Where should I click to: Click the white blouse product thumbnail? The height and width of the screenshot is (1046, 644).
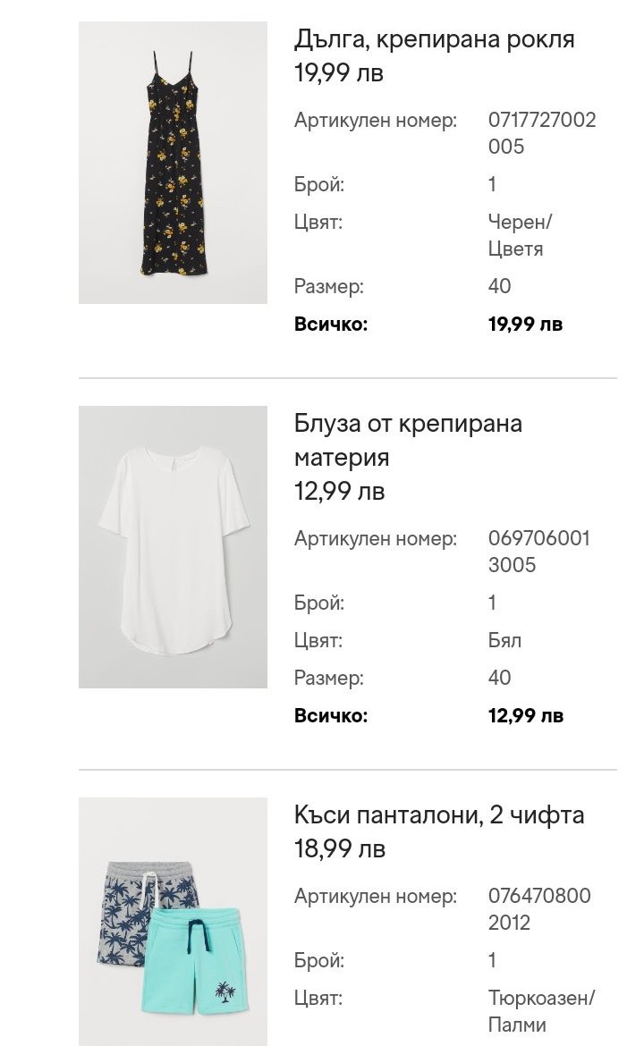click(x=173, y=547)
